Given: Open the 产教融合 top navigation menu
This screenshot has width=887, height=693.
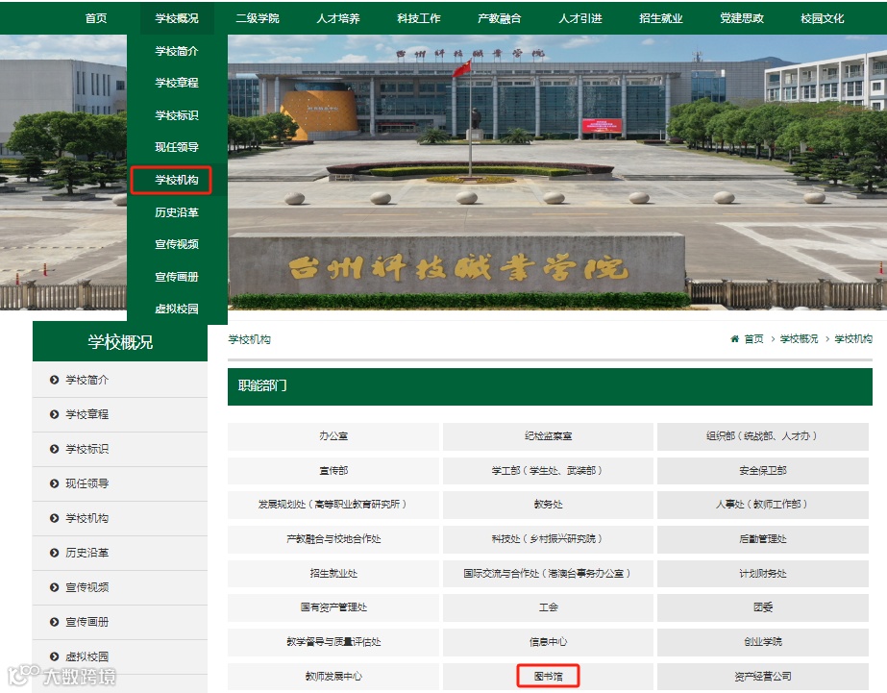Looking at the screenshot, I should click(x=500, y=18).
